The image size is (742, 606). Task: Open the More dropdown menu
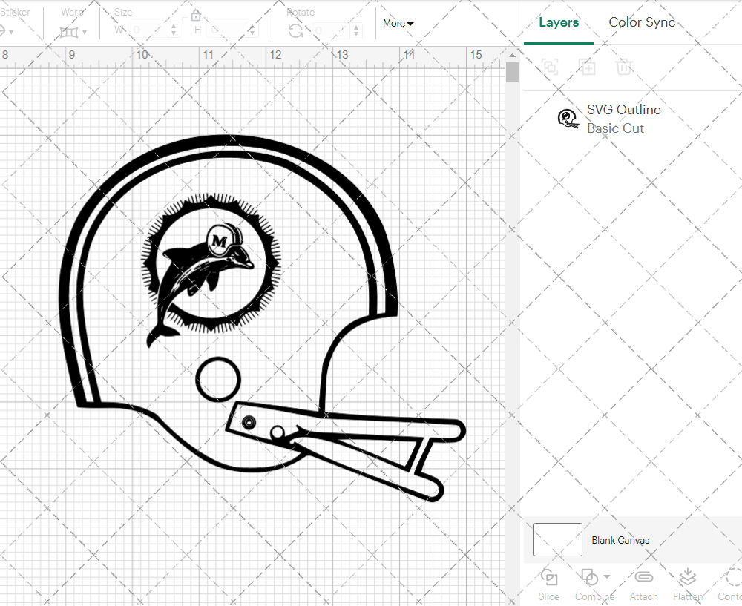pyautogui.click(x=398, y=23)
